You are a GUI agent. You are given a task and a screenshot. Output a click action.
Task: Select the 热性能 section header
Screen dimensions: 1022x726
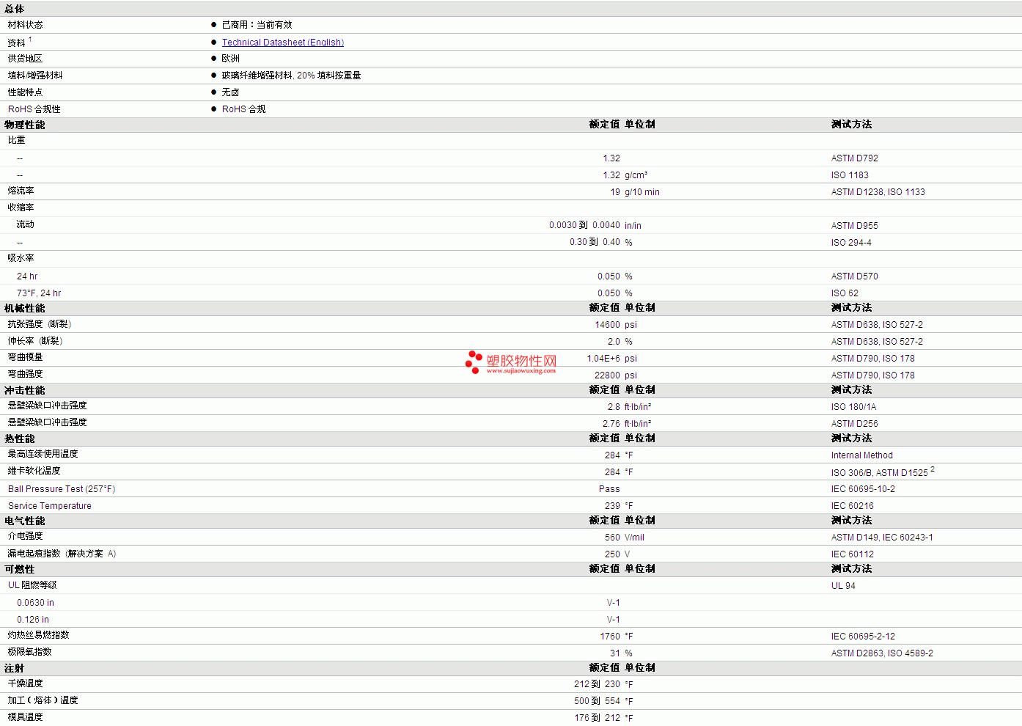tap(20, 439)
